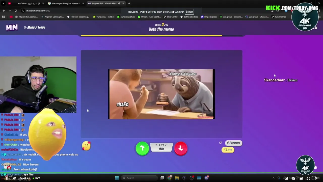Screen dimensions: 323x182
Task: Open the browser apps grid icon
Action: pos(3,17)
